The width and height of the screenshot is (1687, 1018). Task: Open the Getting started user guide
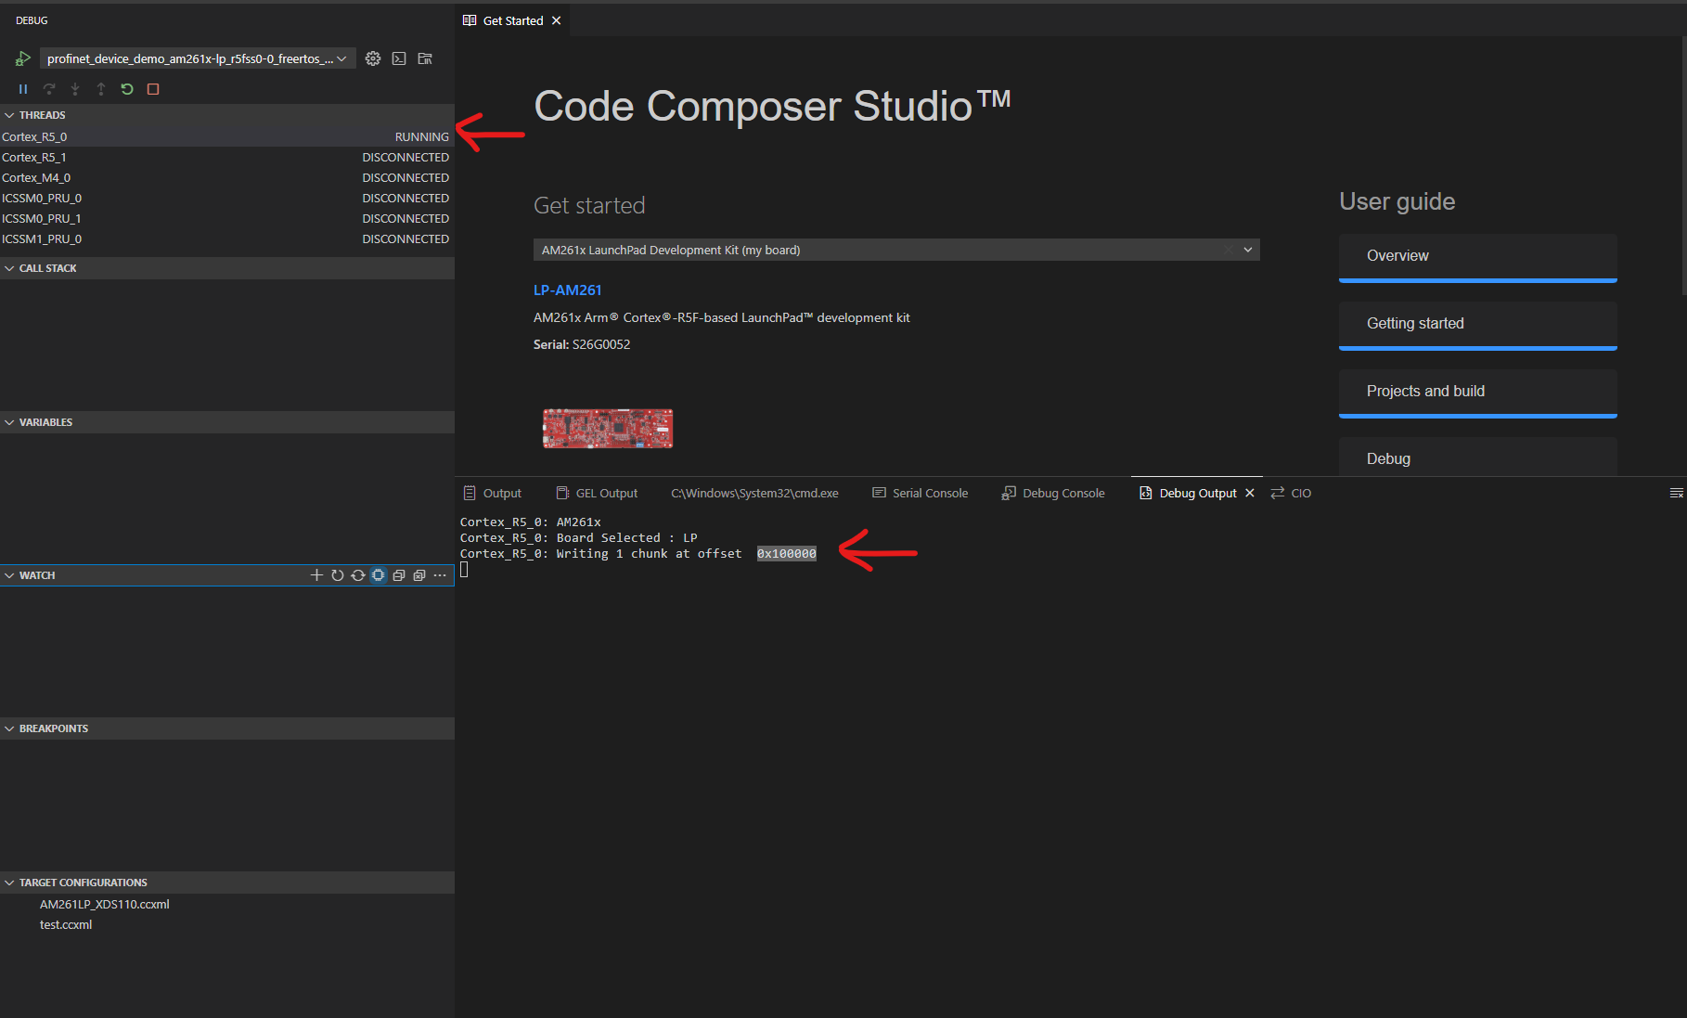pos(1478,325)
